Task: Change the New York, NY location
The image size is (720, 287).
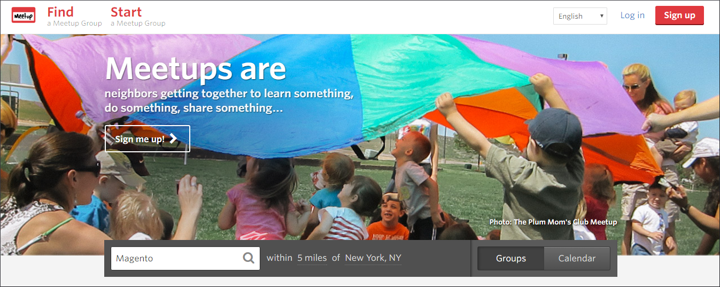Action: pos(373,258)
